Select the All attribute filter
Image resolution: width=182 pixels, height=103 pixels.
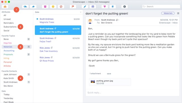(x=5, y=15)
